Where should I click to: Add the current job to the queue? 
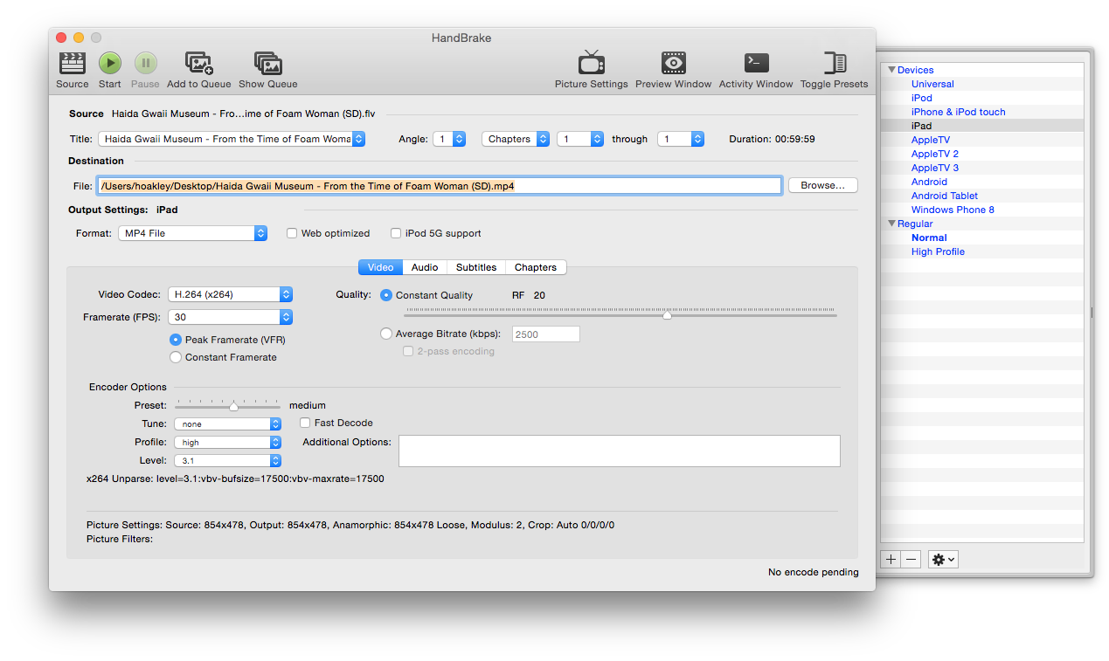point(198,63)
